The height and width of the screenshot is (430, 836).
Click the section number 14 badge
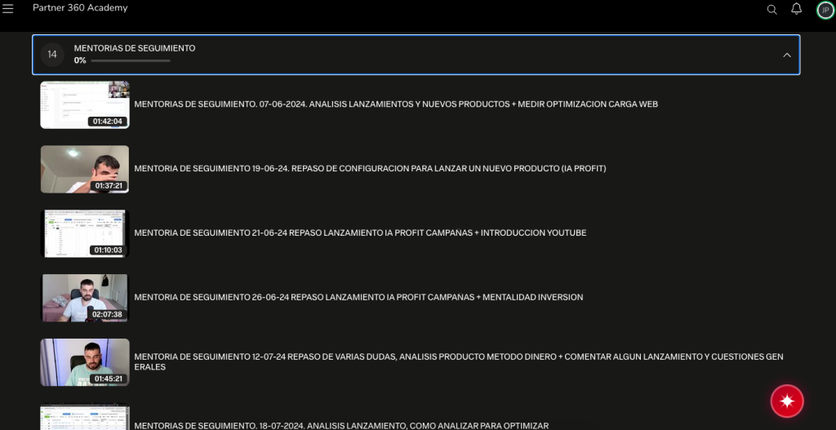tap(52, 55)
